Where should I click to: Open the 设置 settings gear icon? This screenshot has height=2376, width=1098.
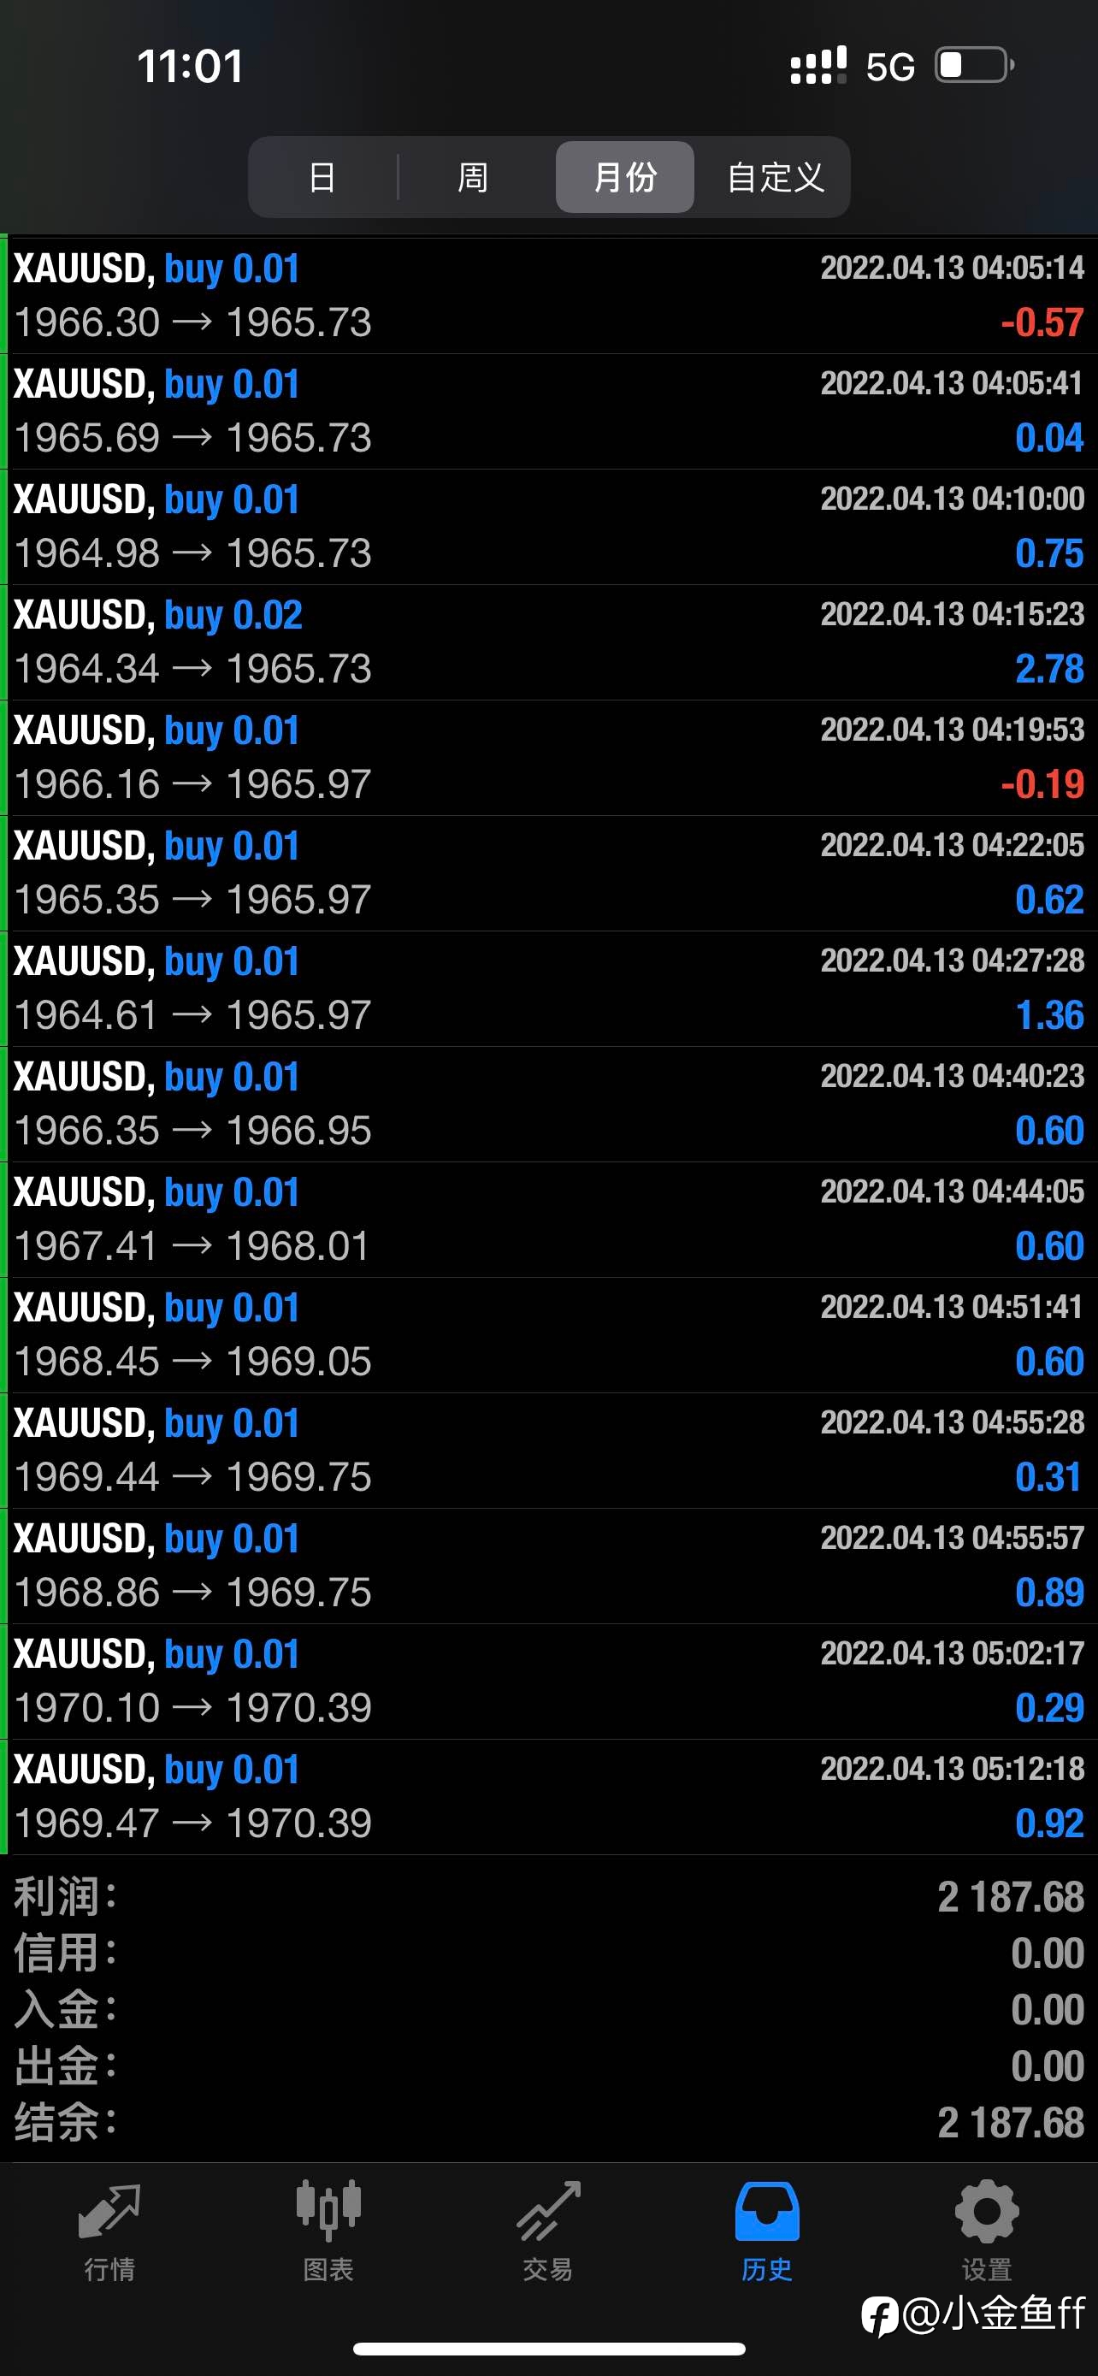coord(987,2212)
